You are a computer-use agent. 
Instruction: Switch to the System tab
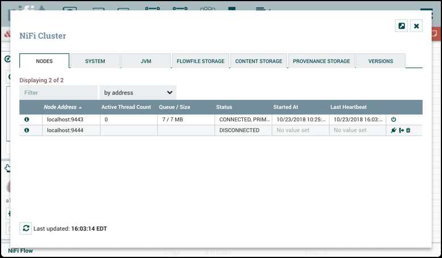click(95, 61)
